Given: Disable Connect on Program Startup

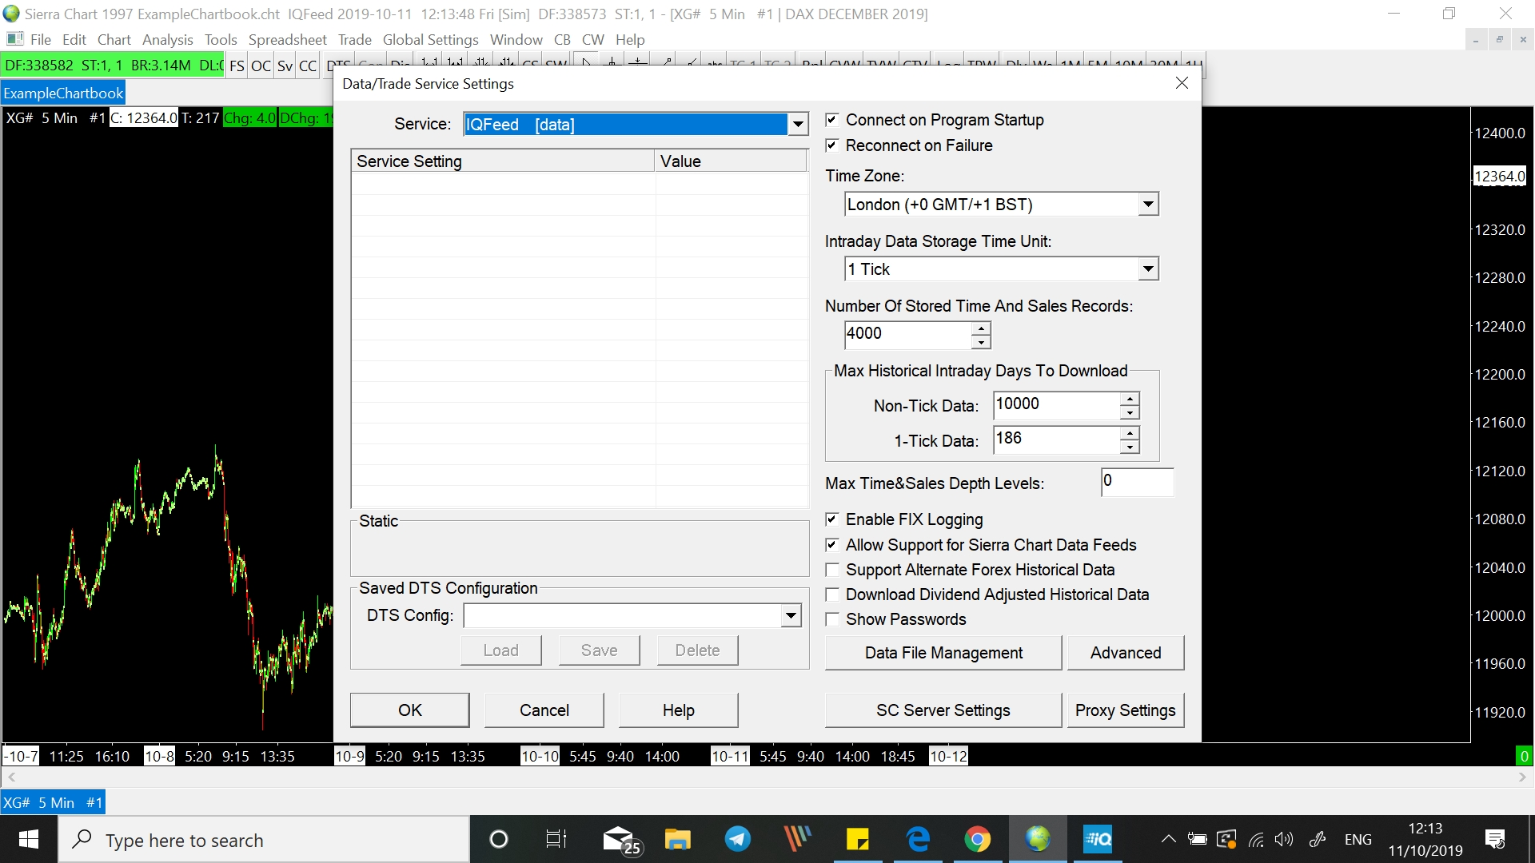Looking at the screenshot, I should click(832, 120).
